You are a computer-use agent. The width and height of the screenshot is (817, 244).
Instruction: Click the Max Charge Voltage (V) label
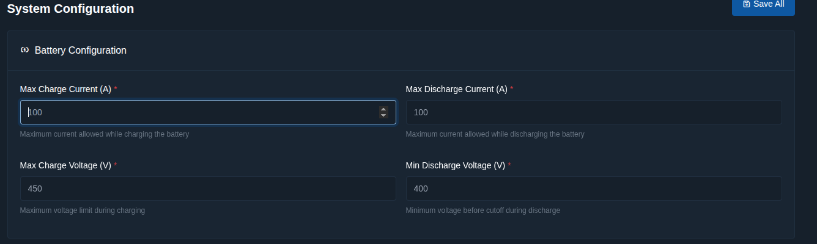(x=65, y=165)
